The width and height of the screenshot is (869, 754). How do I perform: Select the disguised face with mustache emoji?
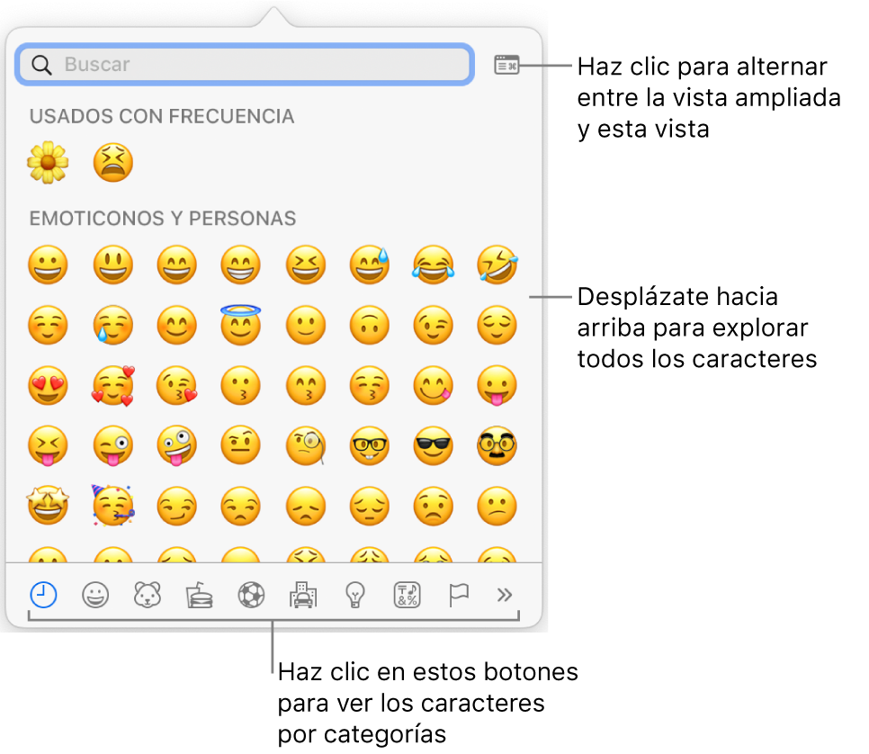[497, 445]
